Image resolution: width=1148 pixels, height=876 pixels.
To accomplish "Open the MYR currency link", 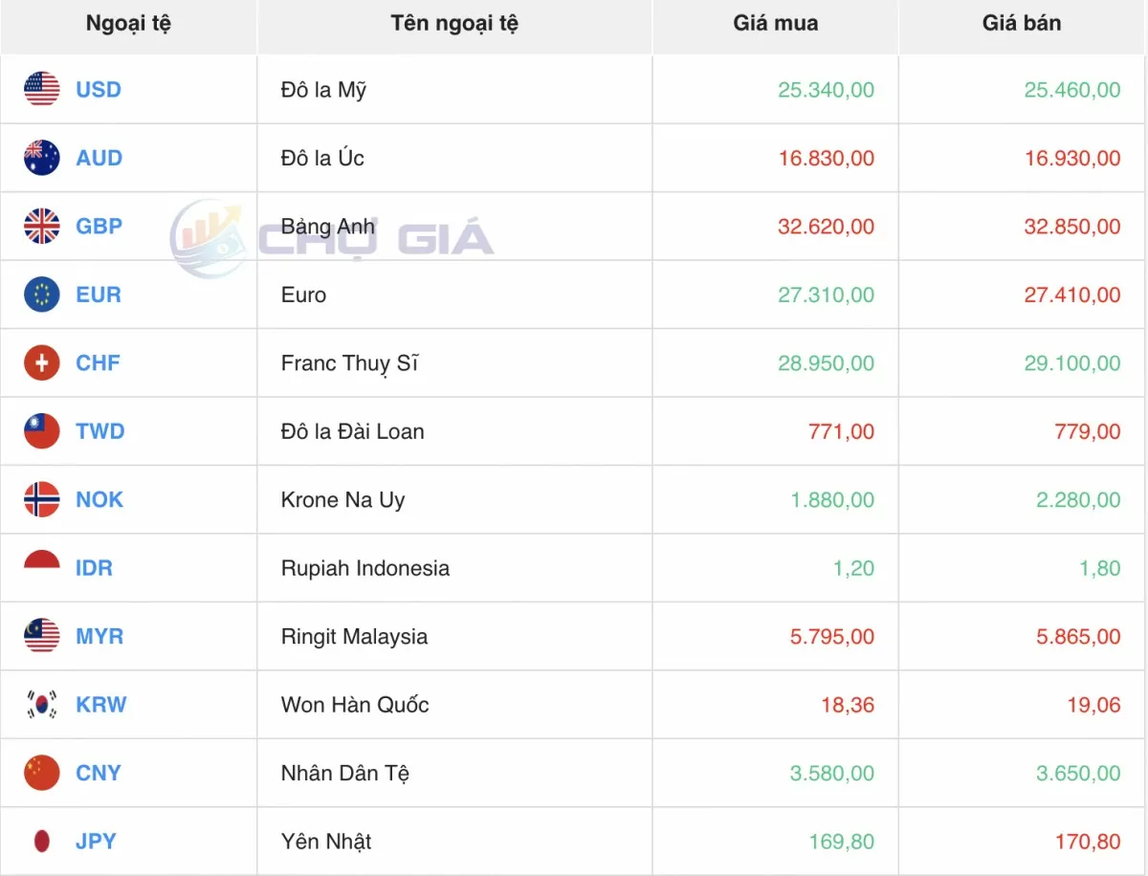I will click(x=99, y=637).
